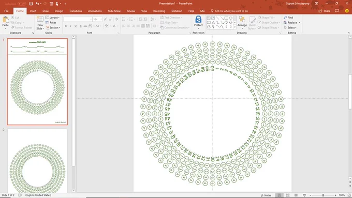
Task: Click the Share button
Action: point(325,11)
